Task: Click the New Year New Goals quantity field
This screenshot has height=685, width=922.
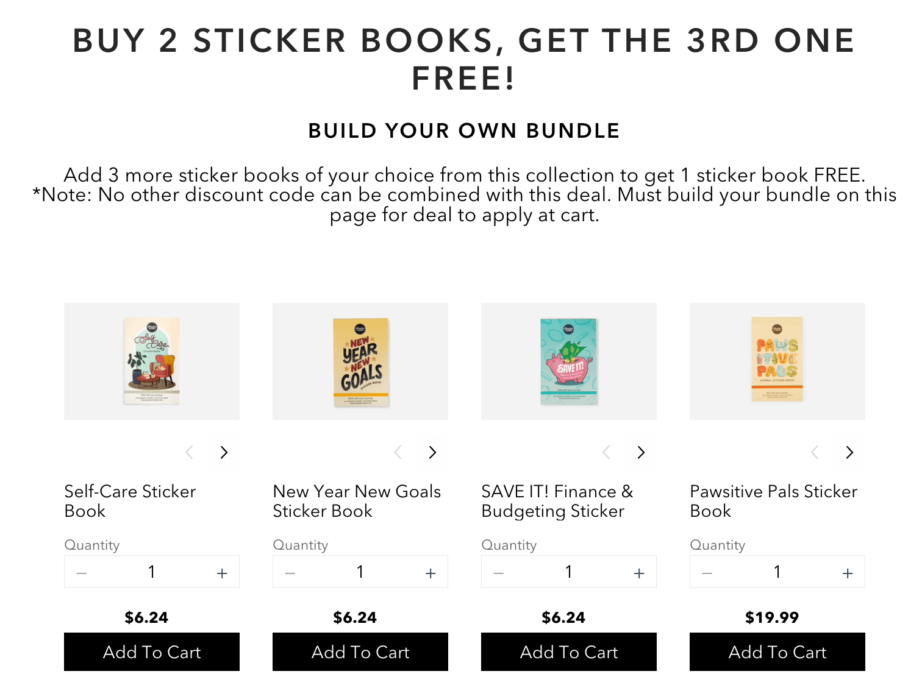Action: pyautogui.click(x=360, y=572)
